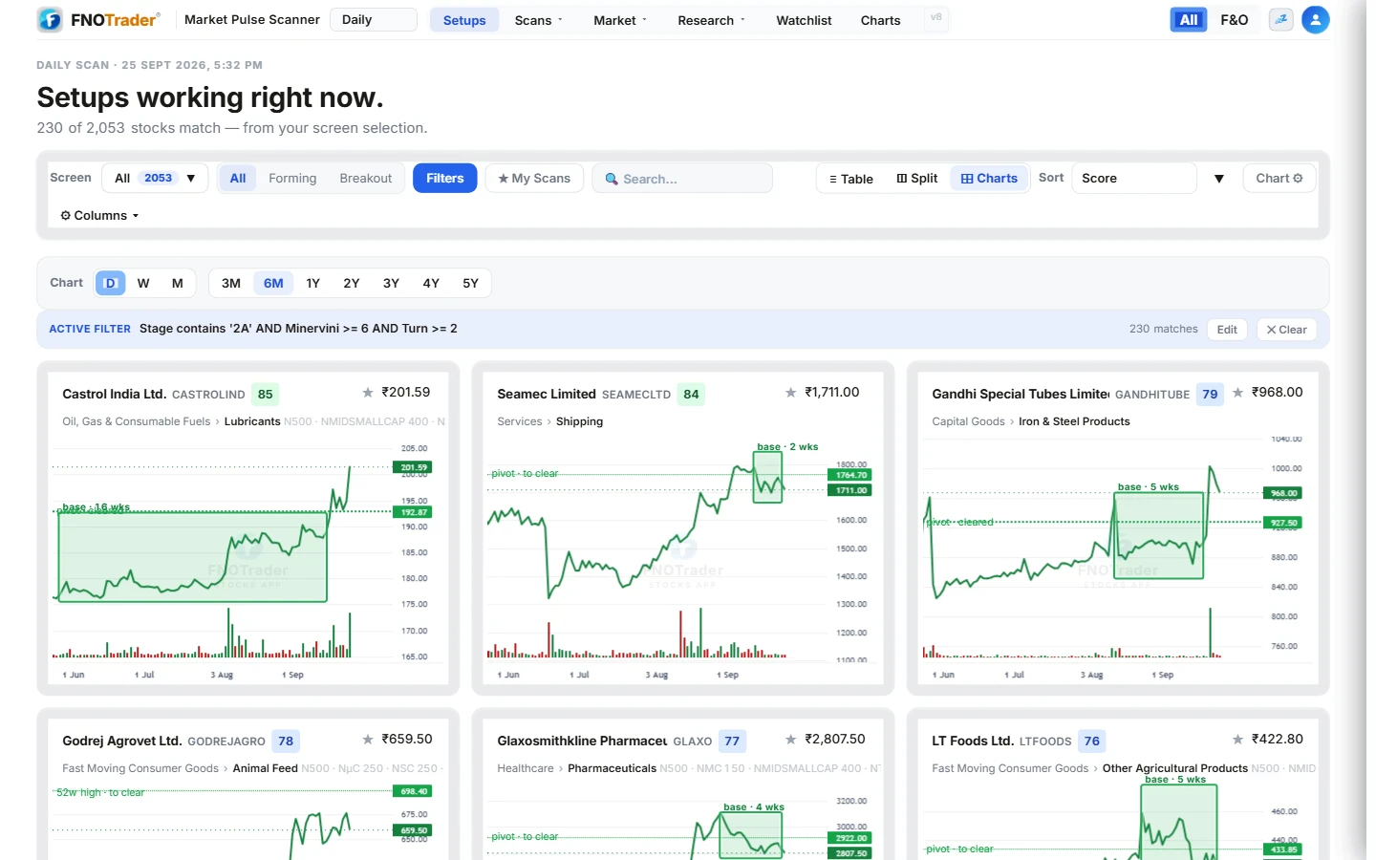Set chart interval to Weekly (W)

click(143, 283)
